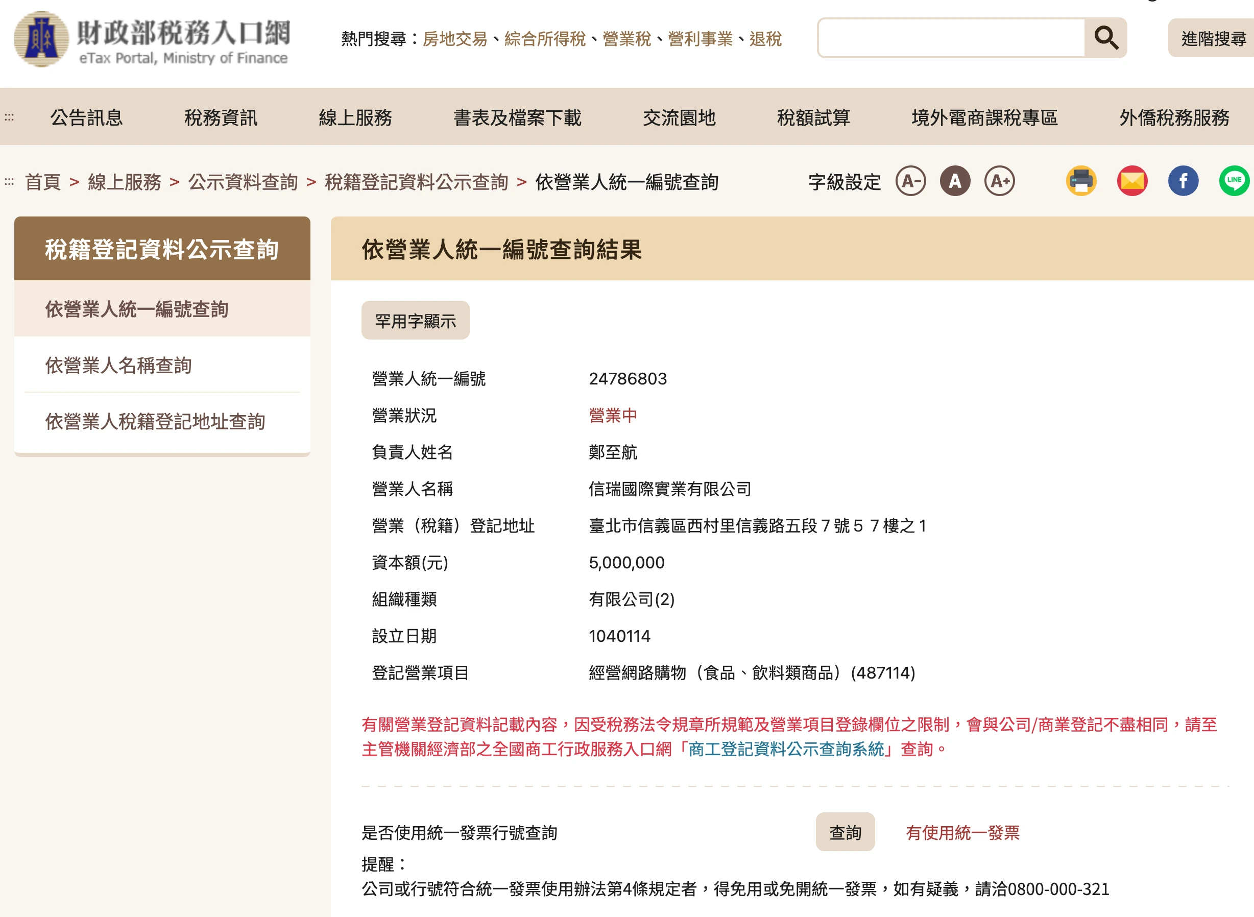This screenshot has width=1254, height=917.
Task: Click the organization type 有限公司(2)
Action: (632, 599)
